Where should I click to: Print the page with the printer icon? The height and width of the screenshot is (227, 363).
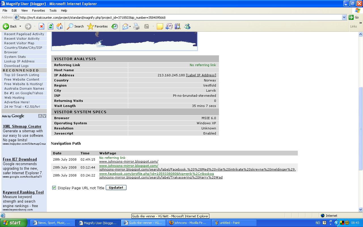click(136, 26)
